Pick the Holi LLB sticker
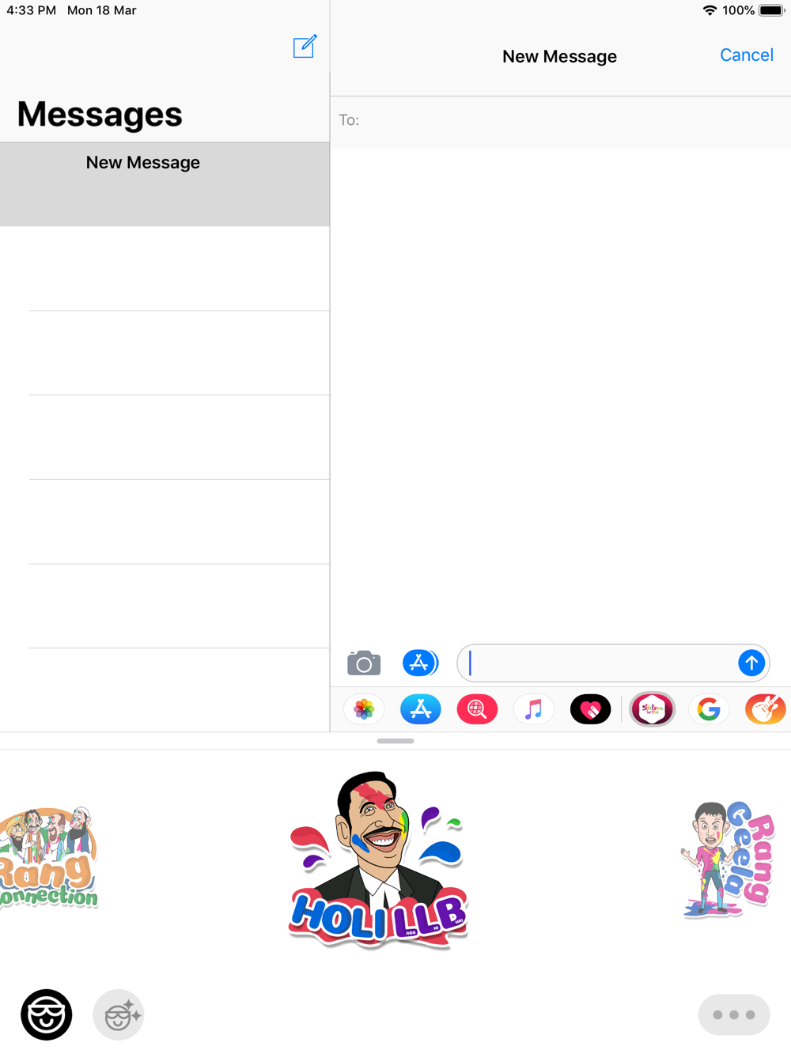791x1054 pixels. pyautogui.click(x=379, y=859)
